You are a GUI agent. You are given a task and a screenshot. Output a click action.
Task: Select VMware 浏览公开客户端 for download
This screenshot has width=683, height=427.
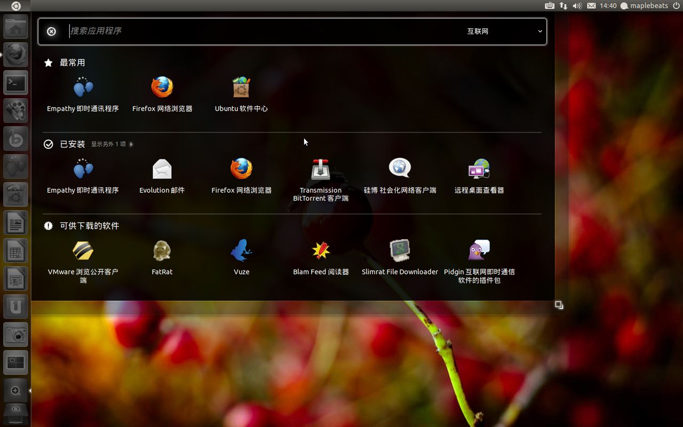(83, 262)
